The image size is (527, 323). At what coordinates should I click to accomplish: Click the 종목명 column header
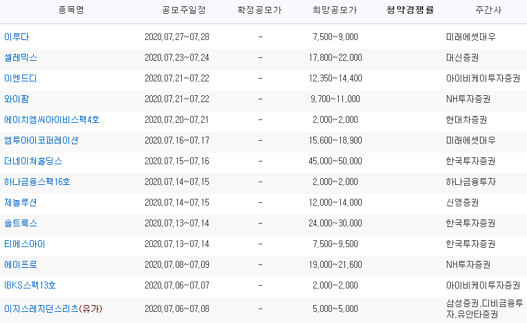click(x=71, y=10)
